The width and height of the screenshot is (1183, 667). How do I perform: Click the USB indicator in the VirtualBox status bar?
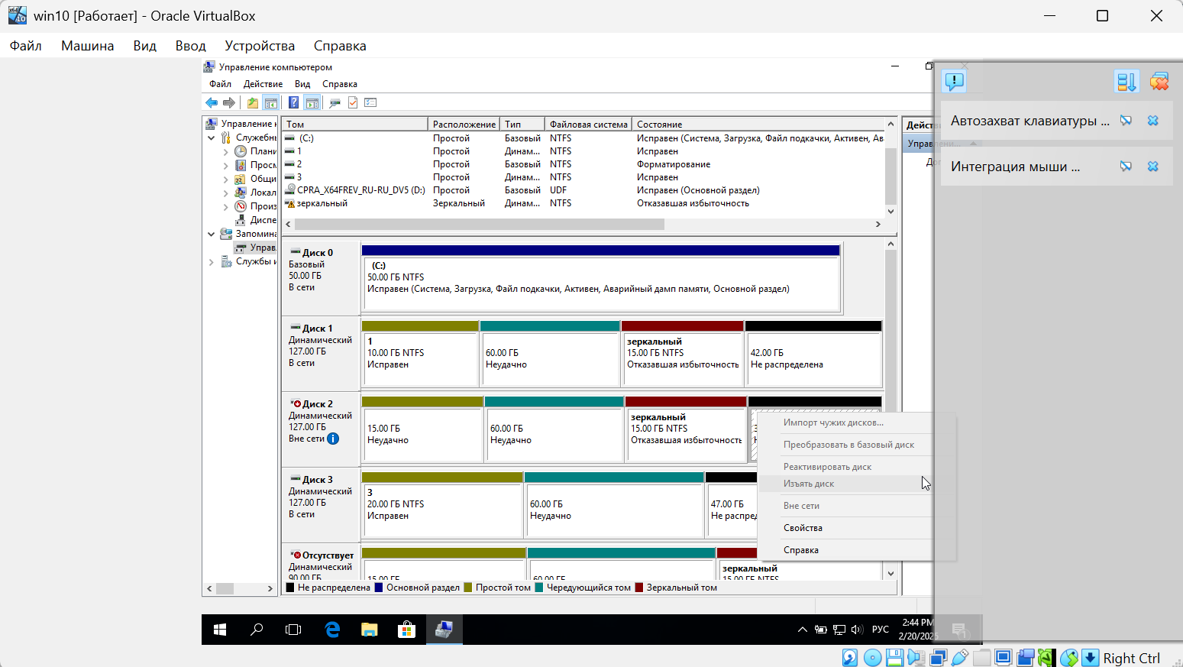click(x=960, y=657)
